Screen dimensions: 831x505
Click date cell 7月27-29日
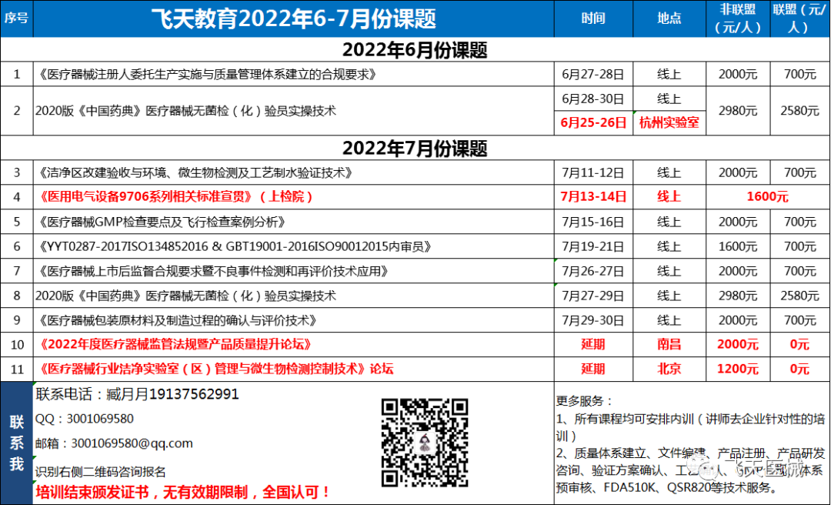click(x=593, y=296)
